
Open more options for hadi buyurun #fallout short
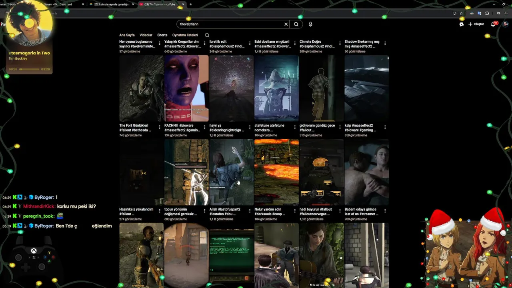[x=340, y=211]
